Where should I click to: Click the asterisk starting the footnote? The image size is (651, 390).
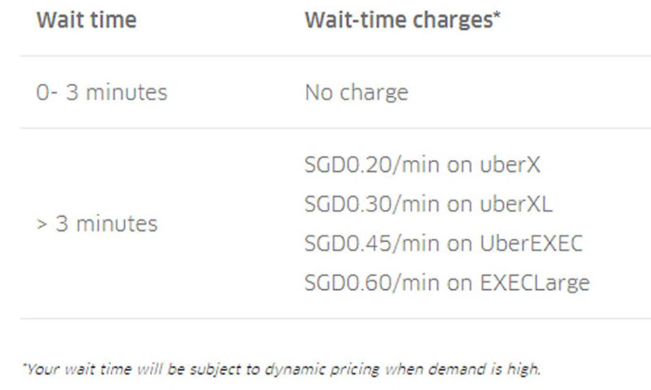(x=24, y=367)
